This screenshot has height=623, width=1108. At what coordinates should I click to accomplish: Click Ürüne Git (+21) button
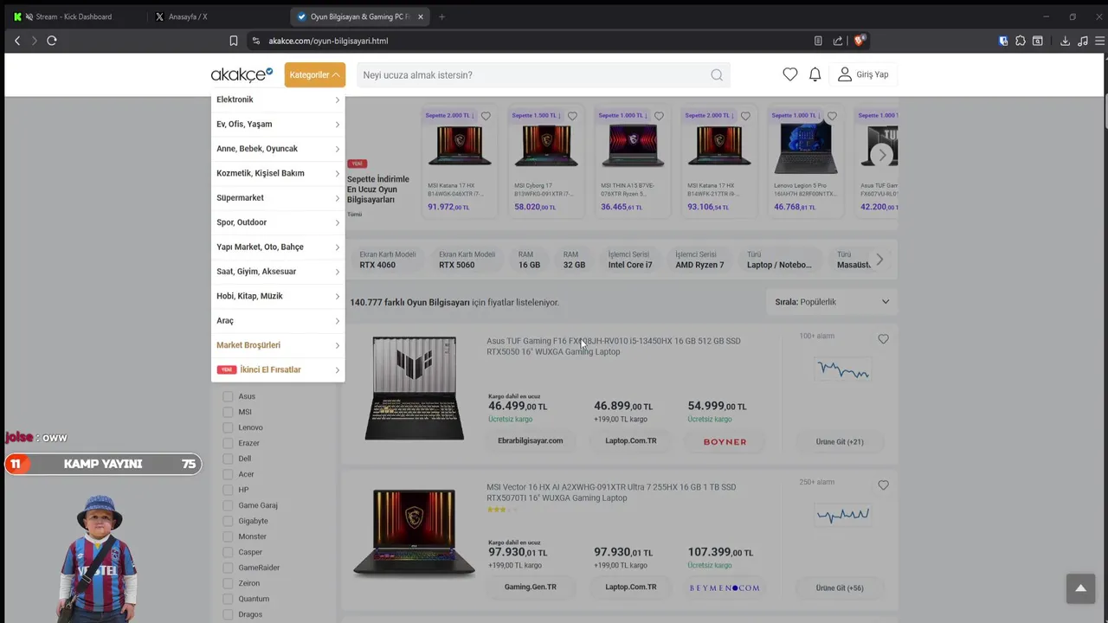[x=840, y=441]
